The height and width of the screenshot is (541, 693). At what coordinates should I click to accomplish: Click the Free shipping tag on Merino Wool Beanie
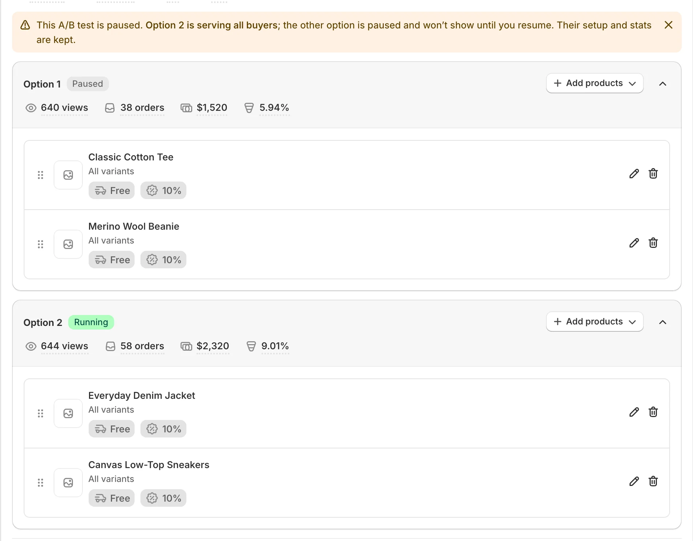pyautogui.click(x=112, y=260)
